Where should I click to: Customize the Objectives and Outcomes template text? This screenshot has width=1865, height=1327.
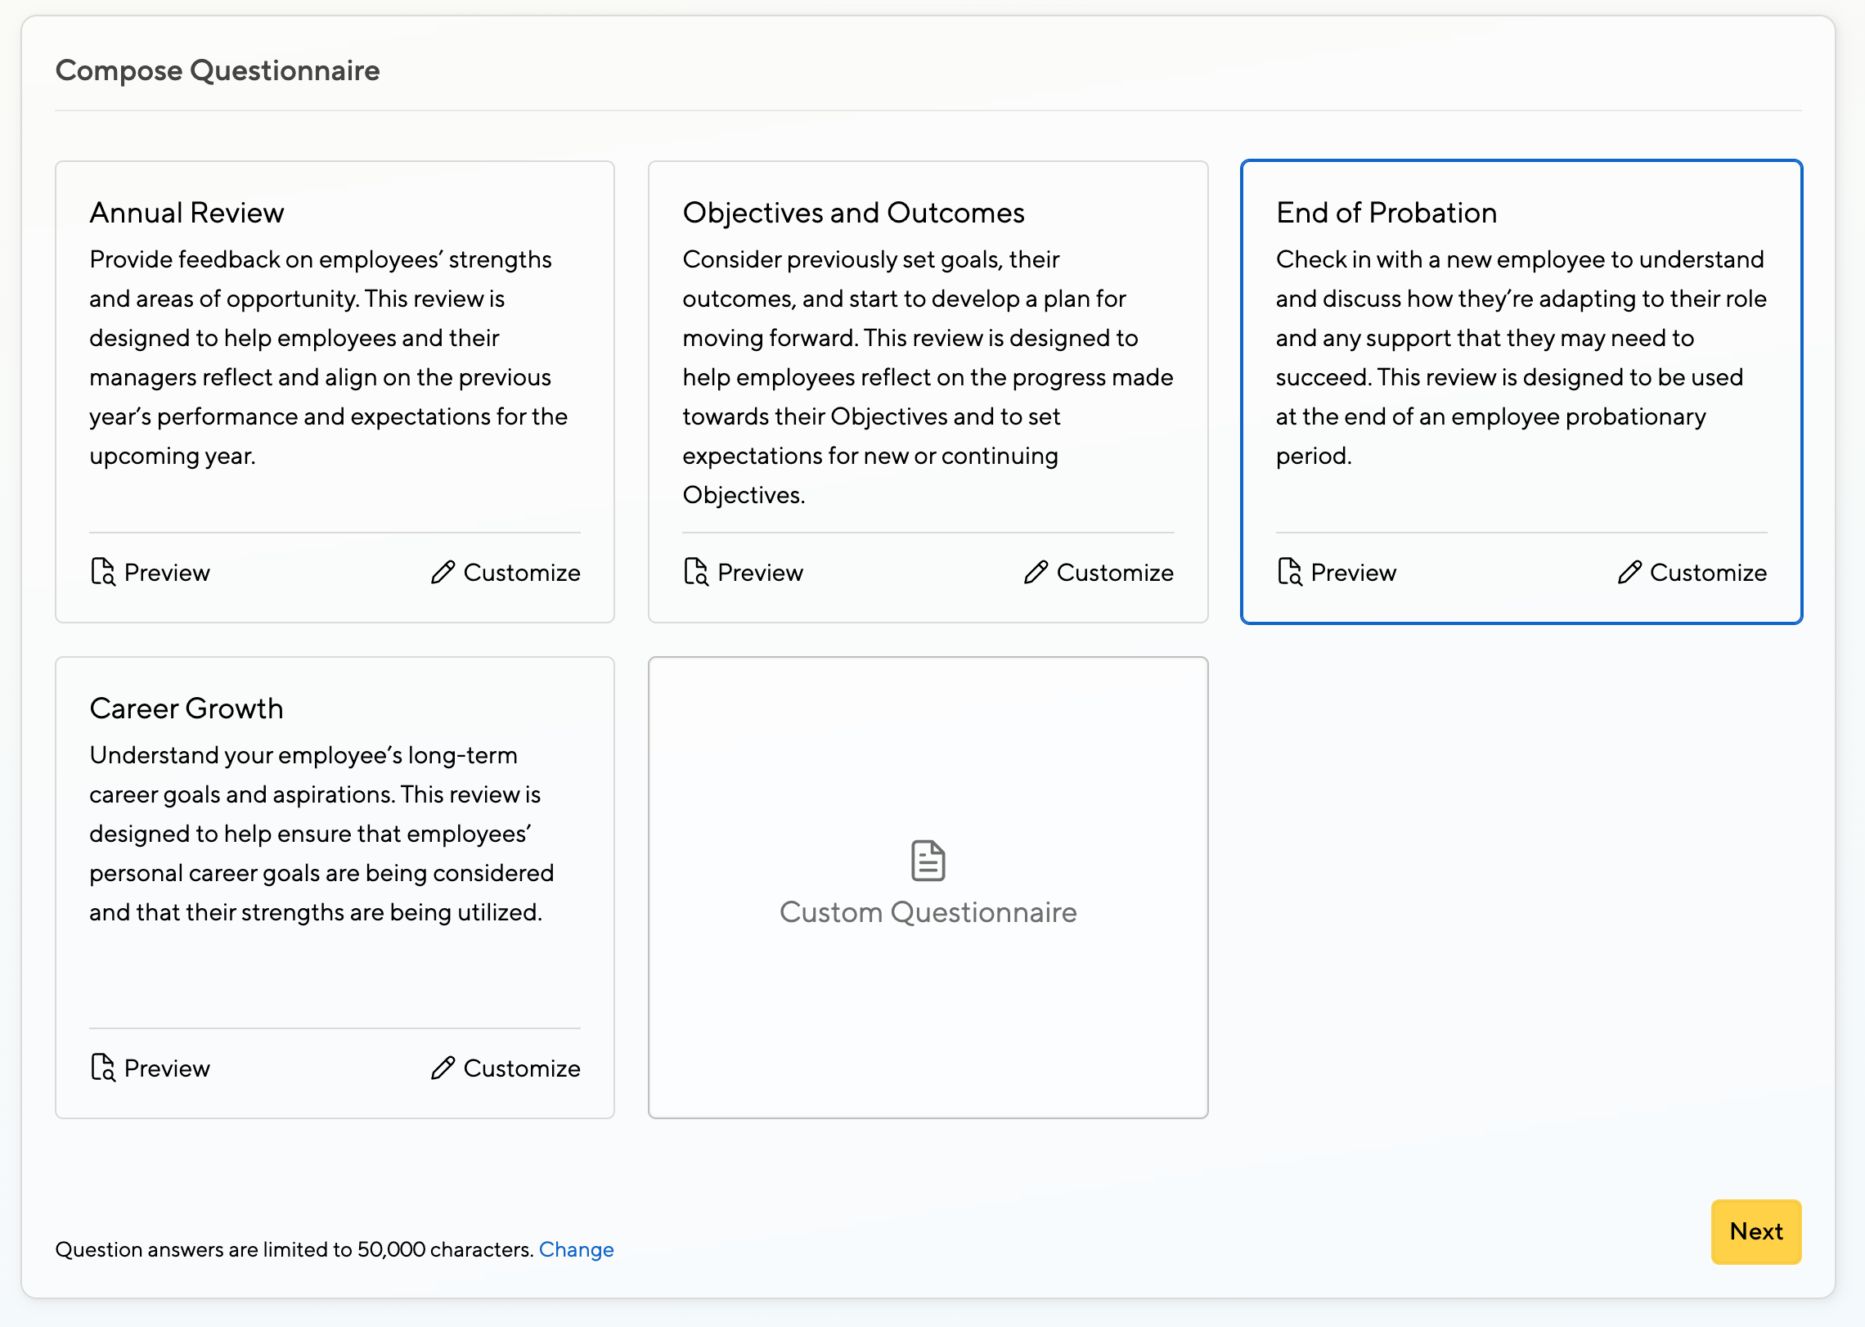[1114, 572]
